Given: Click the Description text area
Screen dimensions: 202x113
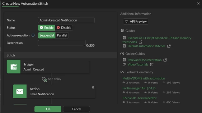Looking at the screenshot, I should pyautogui.click(x=62, y=43).
